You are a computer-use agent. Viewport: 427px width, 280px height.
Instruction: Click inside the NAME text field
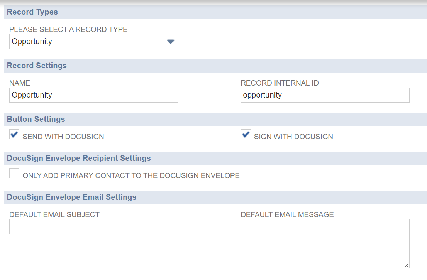tap(93, 95)
